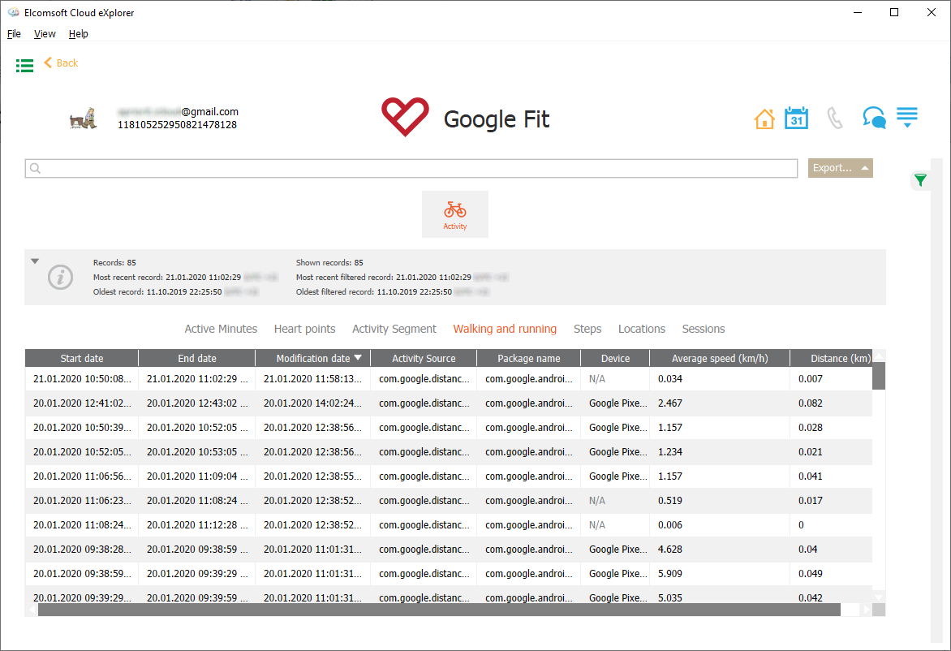Click the phone calls icon
Viewport: 951px width, 651px height.
(835, 118)
